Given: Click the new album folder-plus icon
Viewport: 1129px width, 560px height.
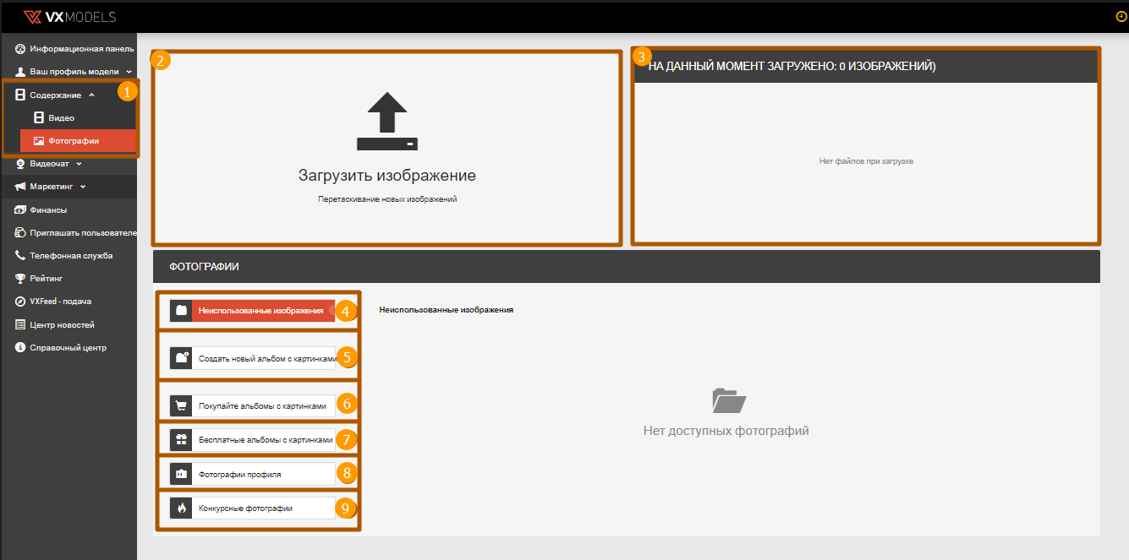Looking at the screenshot, I should click(x=181, y=358).
